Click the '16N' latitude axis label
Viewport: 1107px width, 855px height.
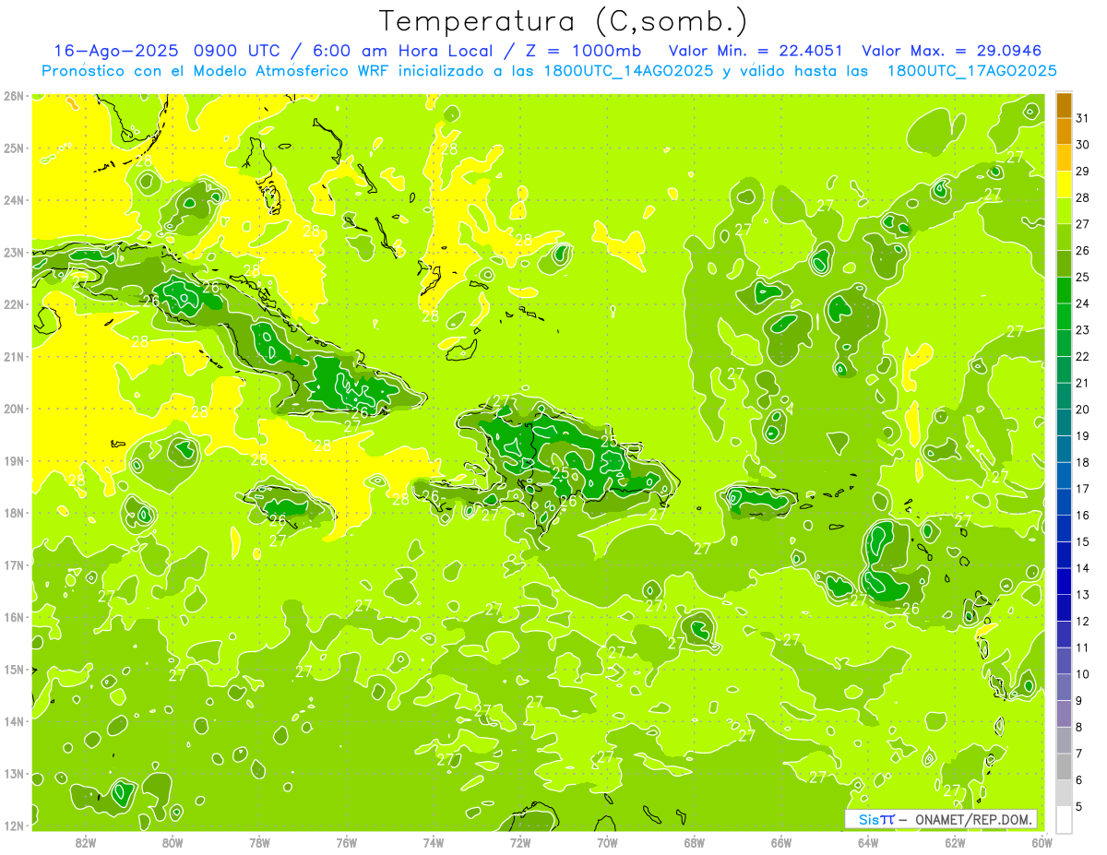pos(13,617)
